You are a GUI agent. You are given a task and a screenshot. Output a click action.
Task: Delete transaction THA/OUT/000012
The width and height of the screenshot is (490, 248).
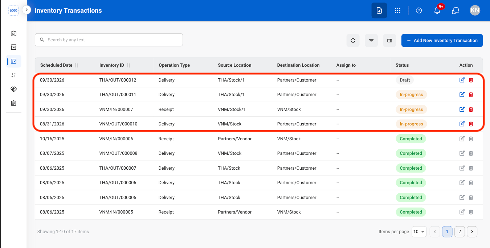[x=471, y=80]
